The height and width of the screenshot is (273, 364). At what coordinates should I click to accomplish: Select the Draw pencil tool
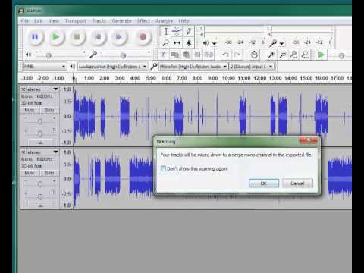click(188, 31)
